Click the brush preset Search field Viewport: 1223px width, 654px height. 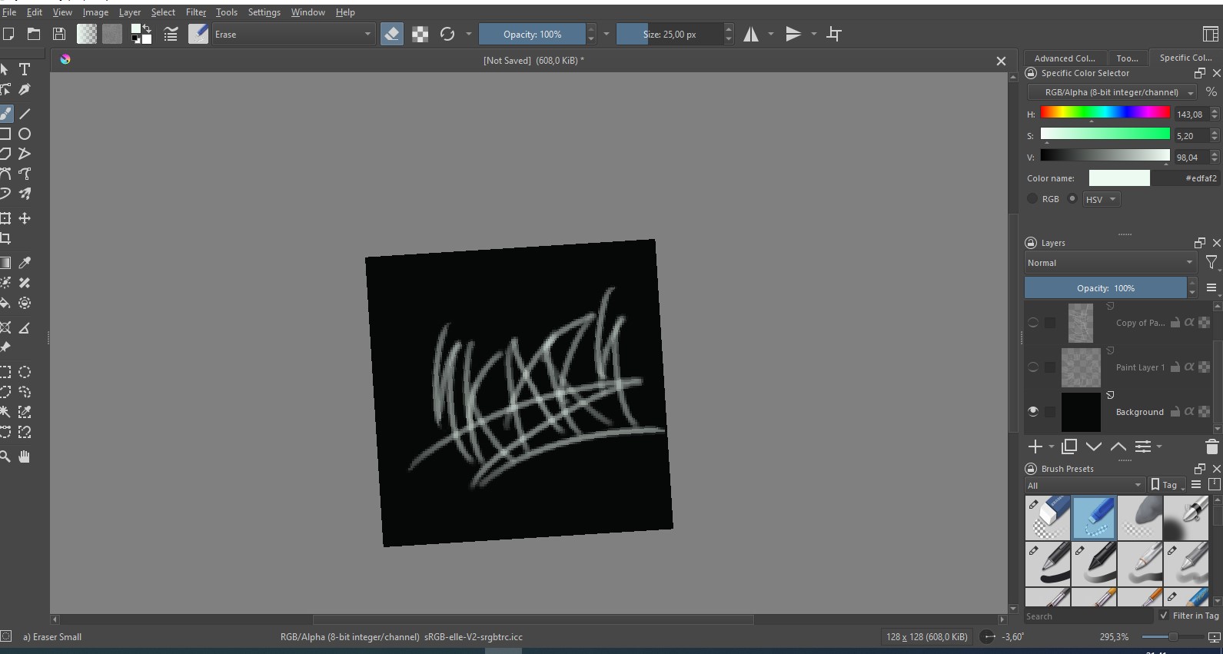click(1088, 616)
